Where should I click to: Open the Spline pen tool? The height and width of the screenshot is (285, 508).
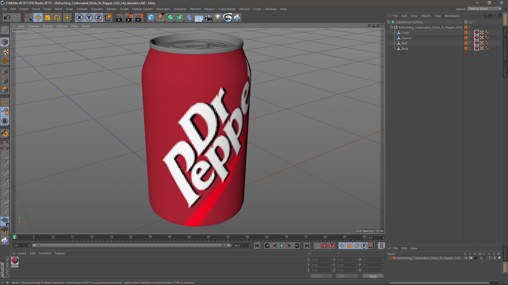point(161,18)
